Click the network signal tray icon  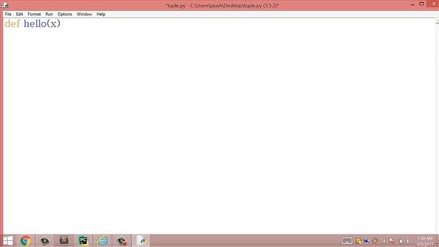(x=383, y=241)
